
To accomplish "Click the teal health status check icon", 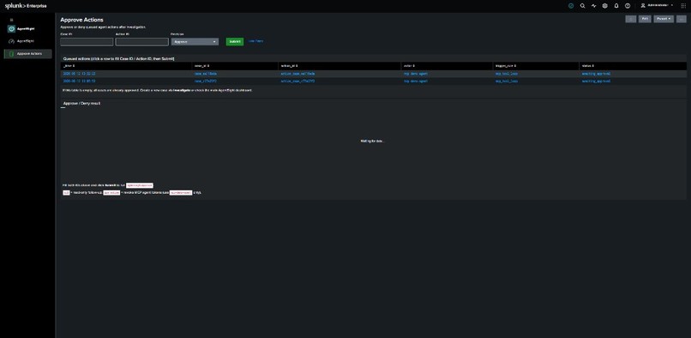I will pyautogui.click(x=571, y=6).
